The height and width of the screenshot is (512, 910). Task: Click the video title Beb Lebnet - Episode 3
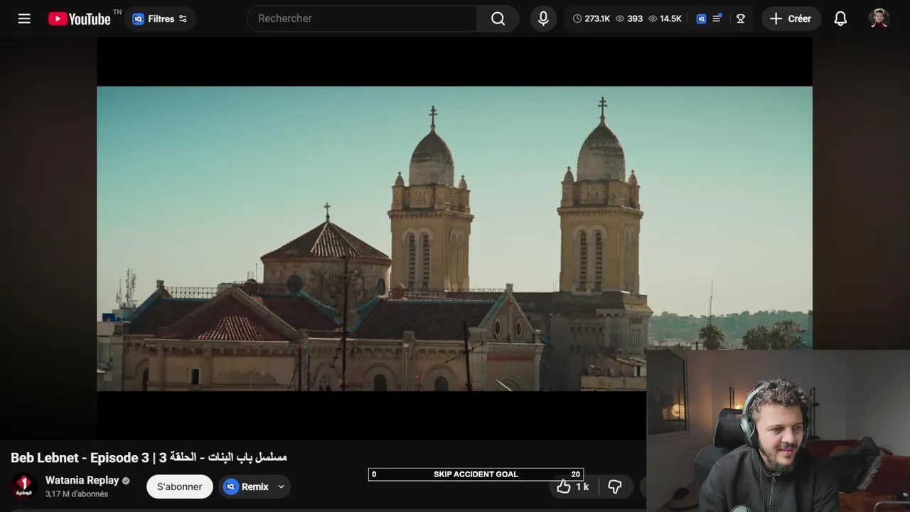pos(149,457)
